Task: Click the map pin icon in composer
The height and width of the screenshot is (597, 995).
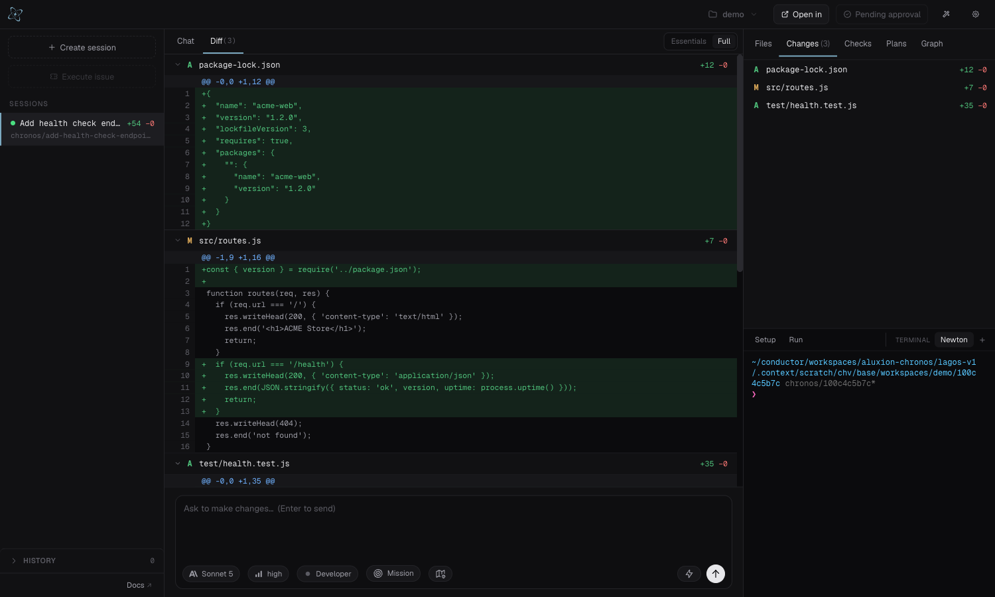Action: (x=440, y=574)
